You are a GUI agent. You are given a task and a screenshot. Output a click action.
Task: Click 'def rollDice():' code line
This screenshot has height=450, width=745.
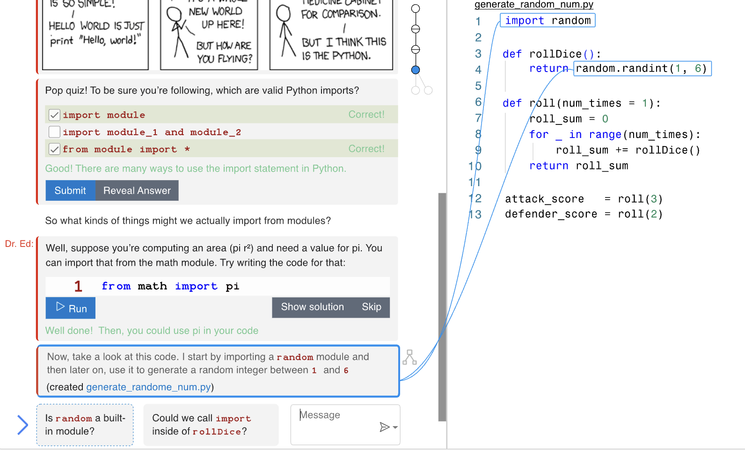552,54
